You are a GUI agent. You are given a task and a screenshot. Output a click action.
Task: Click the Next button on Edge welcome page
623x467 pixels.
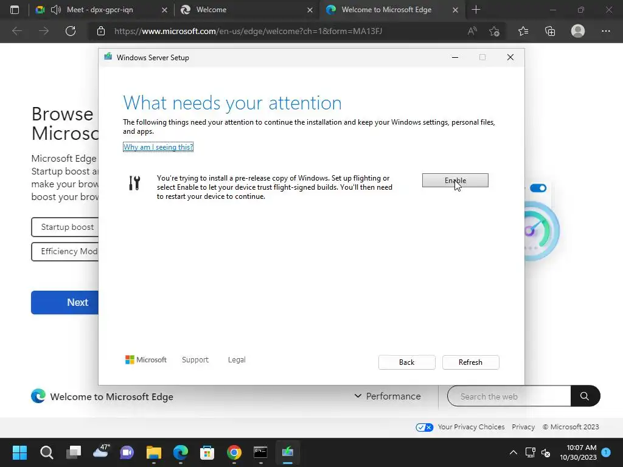click(65, 303)
